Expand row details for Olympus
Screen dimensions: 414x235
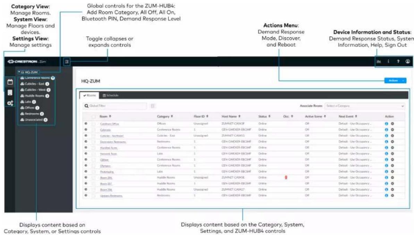point(86,165)
